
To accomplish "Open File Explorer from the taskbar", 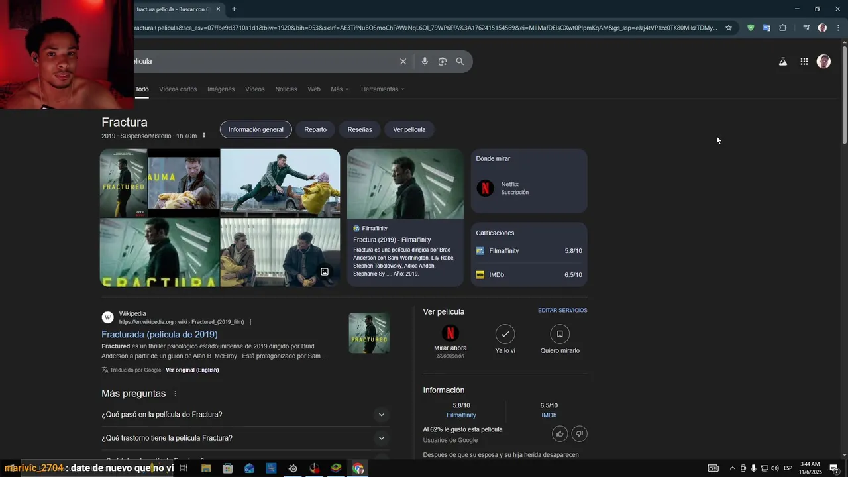I will point(206,468).
